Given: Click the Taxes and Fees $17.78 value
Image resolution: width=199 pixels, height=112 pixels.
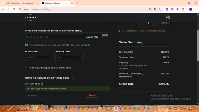Looking at the screenshot, I should point(166,57).
